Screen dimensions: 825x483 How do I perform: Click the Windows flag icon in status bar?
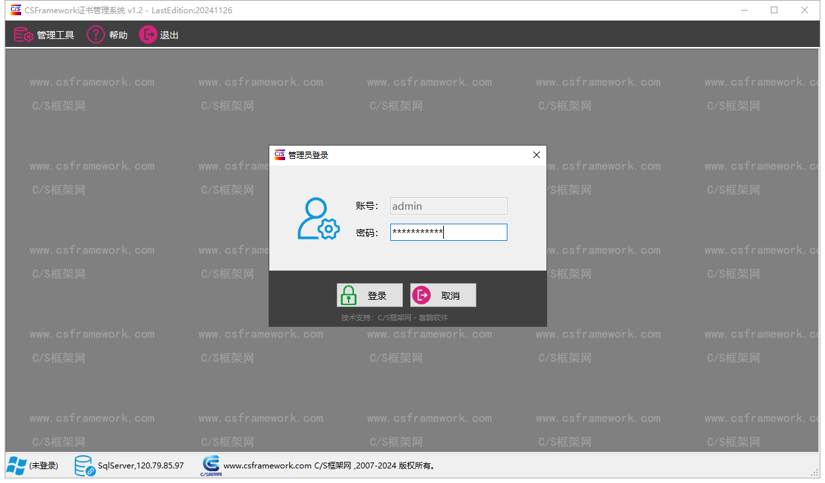pyautogui.click(x=17, y=466)
